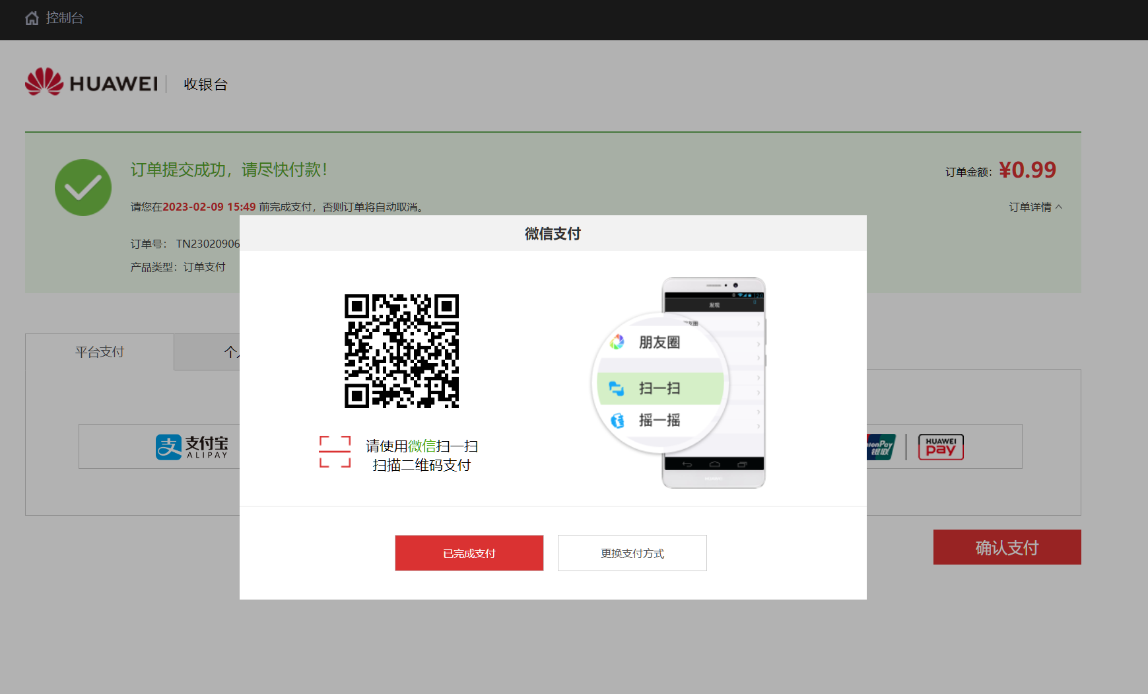Click the 微信支付 dialog title
1148x694 pixels.
pyautogui.click(x=553, y=234)
